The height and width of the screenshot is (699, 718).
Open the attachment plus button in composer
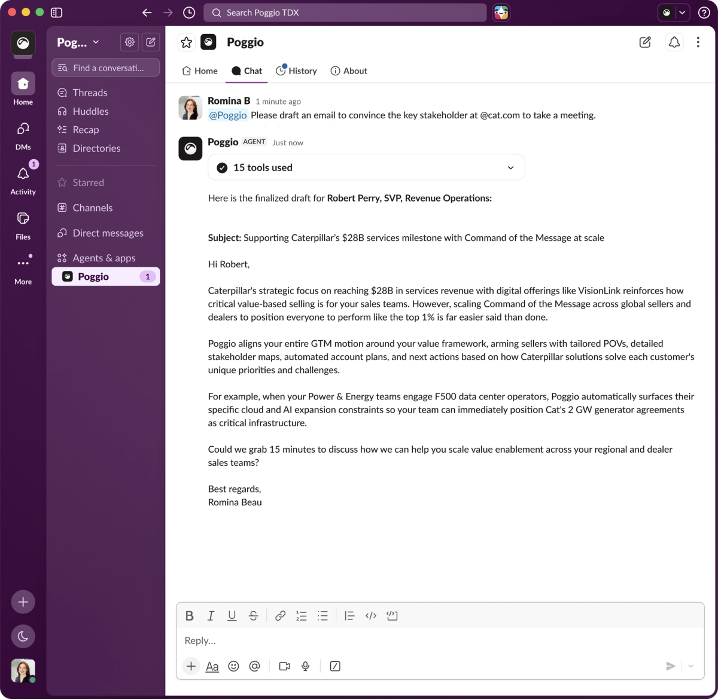click(191, 666)
